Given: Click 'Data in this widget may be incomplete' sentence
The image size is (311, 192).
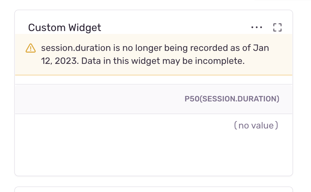Looking at the screenshot, I should [163, 61].
